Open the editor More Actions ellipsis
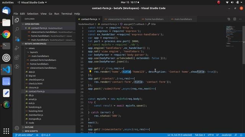Viewport: 245px width, 137px height. [240, 19]
